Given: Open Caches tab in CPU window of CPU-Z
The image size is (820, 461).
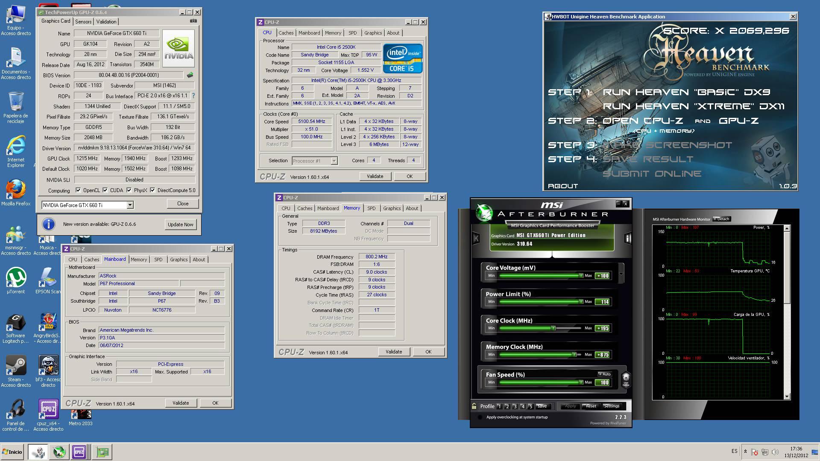Looking at the screenshot, I should pyautogui.click(x=286, y=33).
